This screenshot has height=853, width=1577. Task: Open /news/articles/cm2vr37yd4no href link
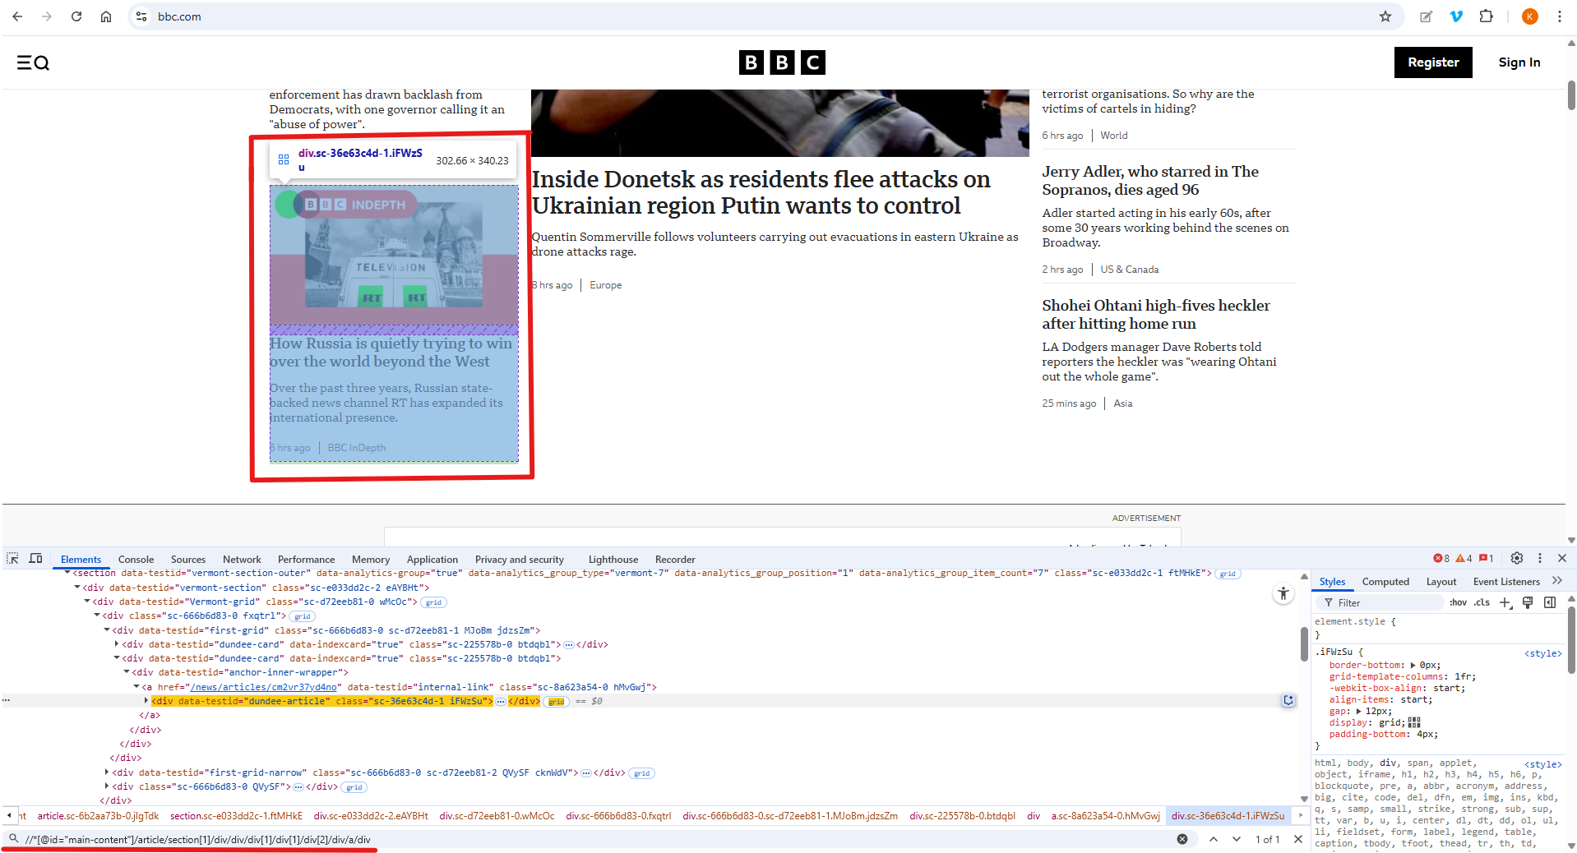click(264, 687)
